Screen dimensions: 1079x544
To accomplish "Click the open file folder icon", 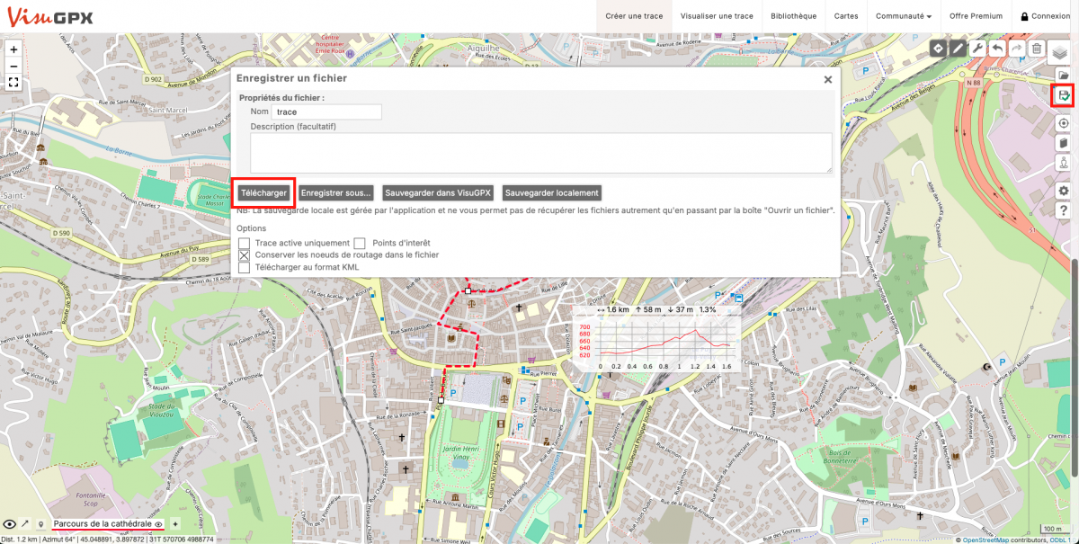I will [x=1063, y=75].
